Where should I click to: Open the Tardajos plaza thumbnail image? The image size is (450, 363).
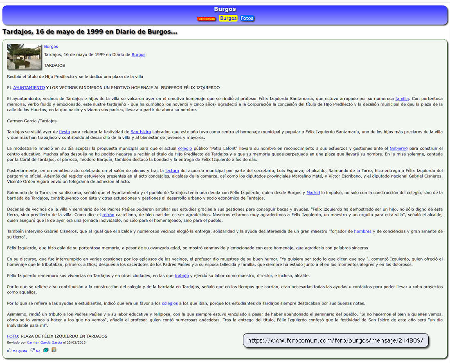tap(25, 57)
